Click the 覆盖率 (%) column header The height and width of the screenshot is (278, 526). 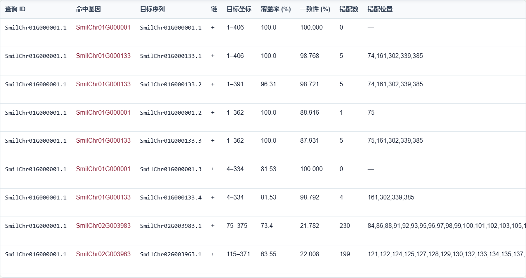tap(276, 9)
